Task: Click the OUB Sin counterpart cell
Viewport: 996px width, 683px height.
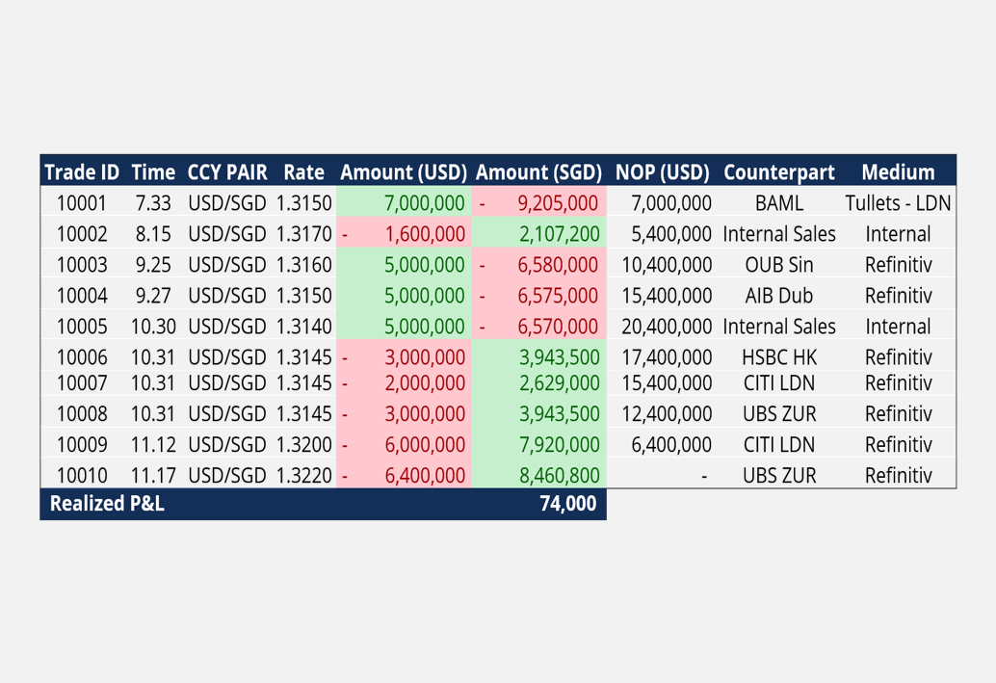Action: click(778, 265)
